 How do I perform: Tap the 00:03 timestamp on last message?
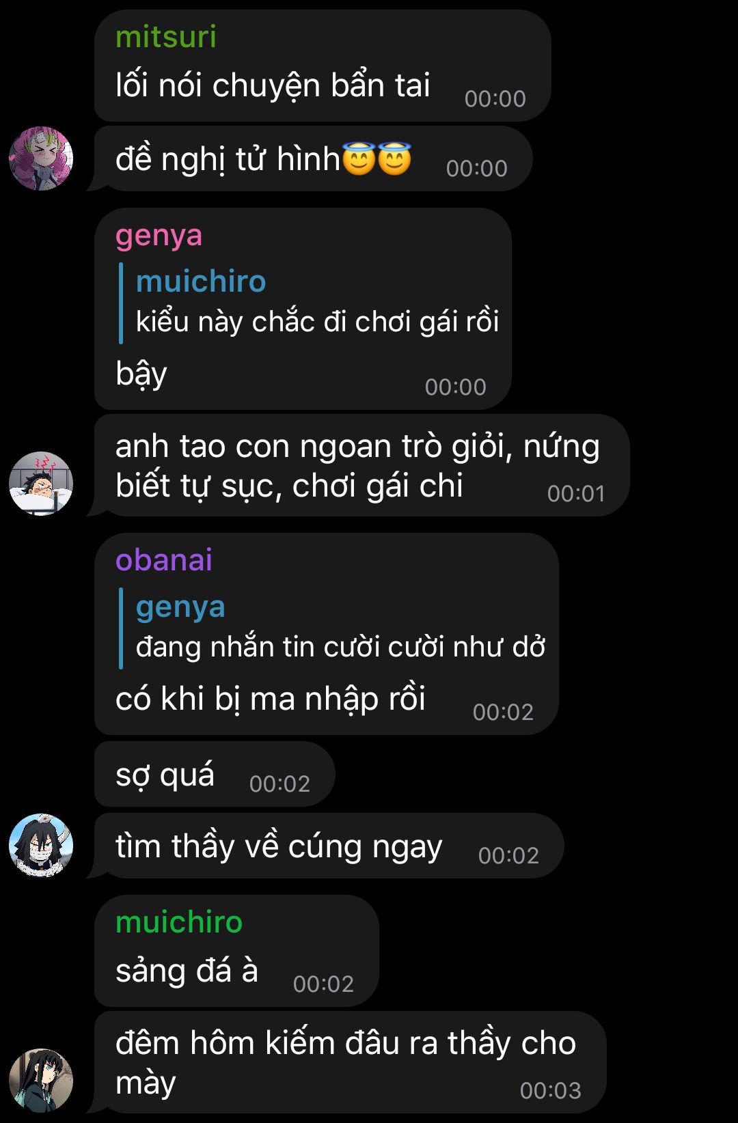click(x=551, y=1091)
